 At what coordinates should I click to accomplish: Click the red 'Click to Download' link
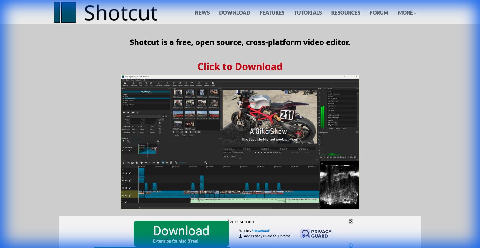click(240, 67)
